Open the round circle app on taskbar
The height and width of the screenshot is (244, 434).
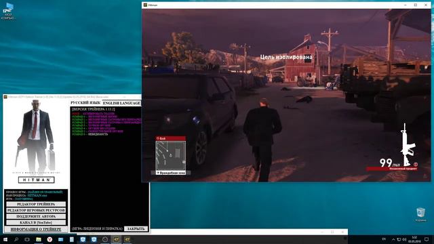pos(105,239)
